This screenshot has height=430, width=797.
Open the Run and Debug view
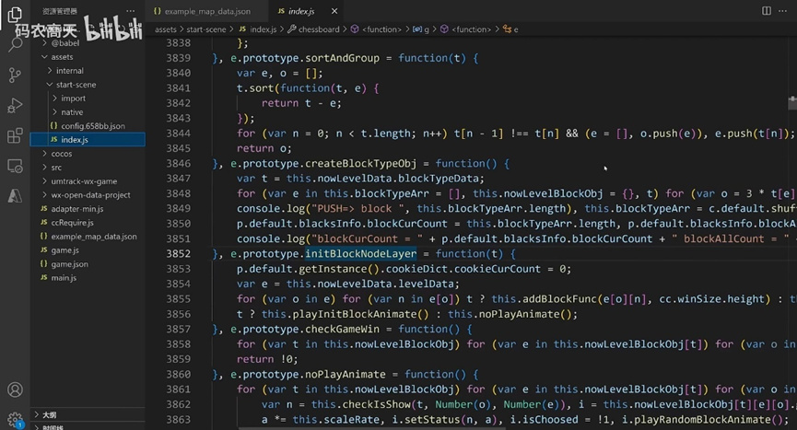pos(15,105)
